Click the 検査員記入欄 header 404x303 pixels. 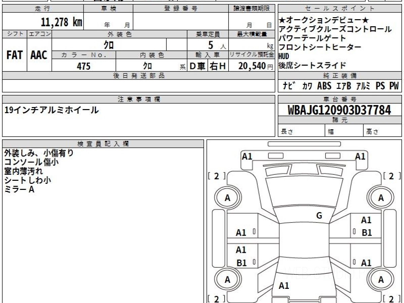(103, 143)
